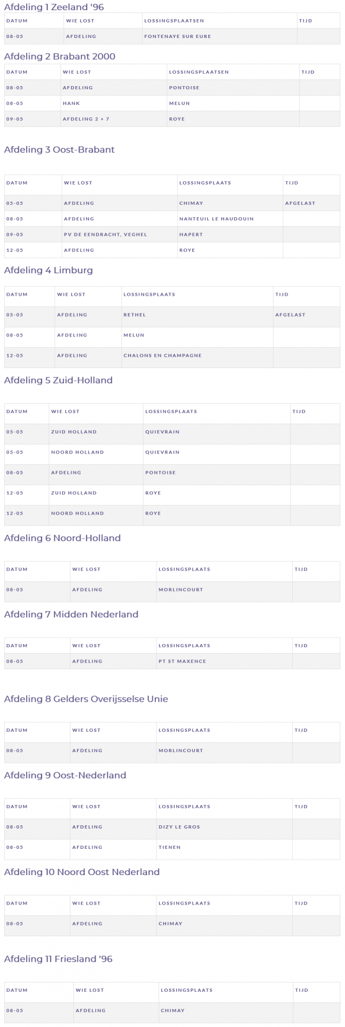Select Afdeling 10 Noord Oost Nederland heading
Image resolution: width=345 pixels, height=1027 pixels.
click(x=82, y=872)
